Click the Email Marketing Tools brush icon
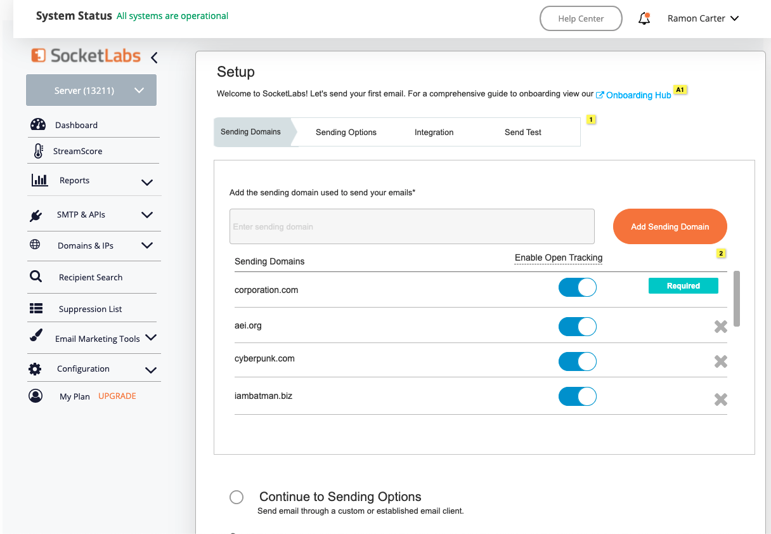This screenshot has width=771, height=534. click(36, 336)
